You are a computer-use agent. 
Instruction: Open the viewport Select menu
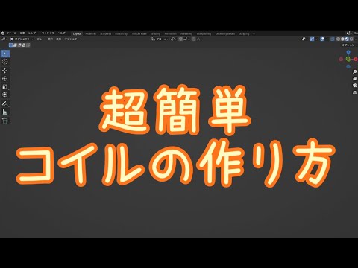pyautogui.click(x=50, y=39)
